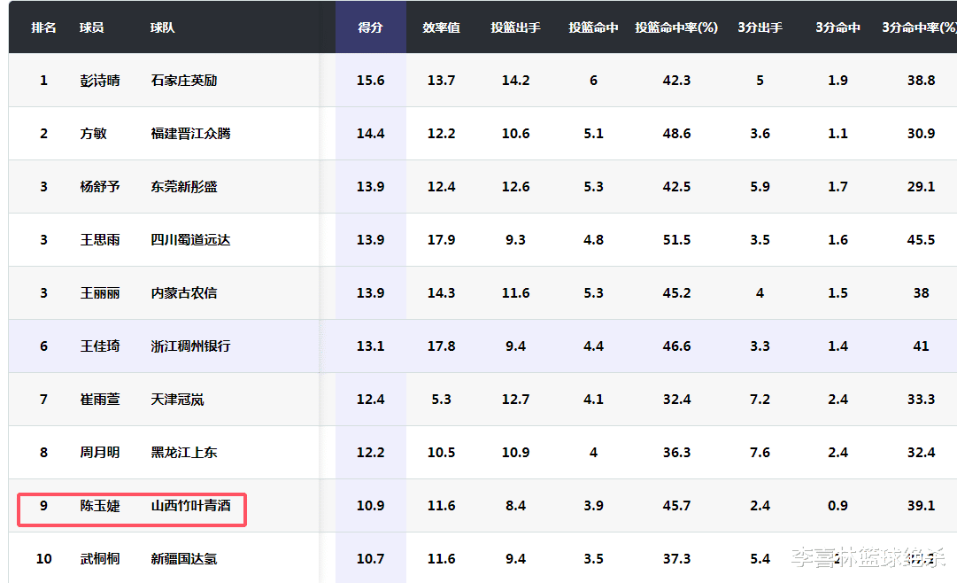Click 崔雨萱's efficiency value 5.3
The width and height of the screenshot is (957, 583).
(x=441, y=400)
